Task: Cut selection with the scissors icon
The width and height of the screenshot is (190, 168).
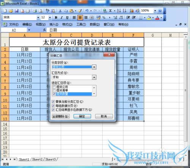Action: [x=60, y=11]
